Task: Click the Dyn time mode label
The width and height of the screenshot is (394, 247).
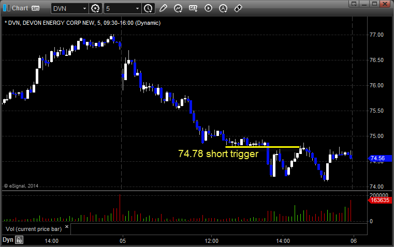Action: (x=8, y=240)
